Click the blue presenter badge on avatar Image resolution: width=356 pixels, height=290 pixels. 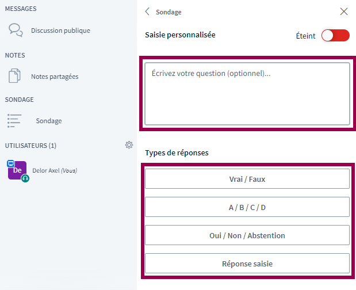[x=10, y=163]
